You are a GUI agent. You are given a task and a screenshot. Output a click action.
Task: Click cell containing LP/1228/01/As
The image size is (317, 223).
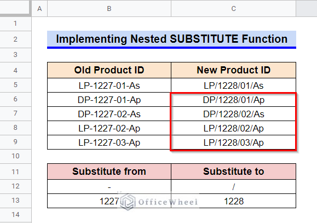point(233,85)
